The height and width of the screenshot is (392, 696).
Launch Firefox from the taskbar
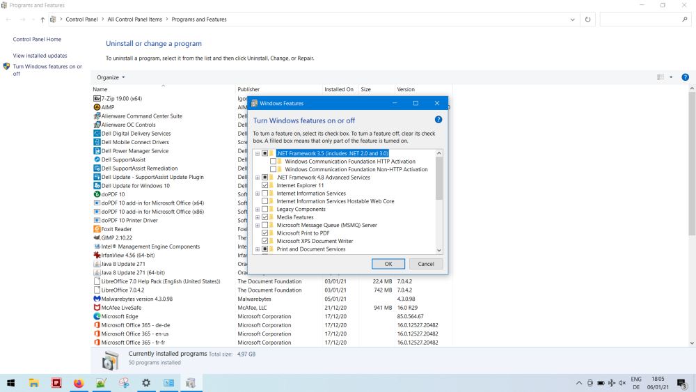[79, 383]
